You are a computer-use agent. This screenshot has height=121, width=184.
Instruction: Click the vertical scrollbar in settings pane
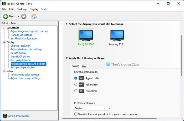(182, 56)
